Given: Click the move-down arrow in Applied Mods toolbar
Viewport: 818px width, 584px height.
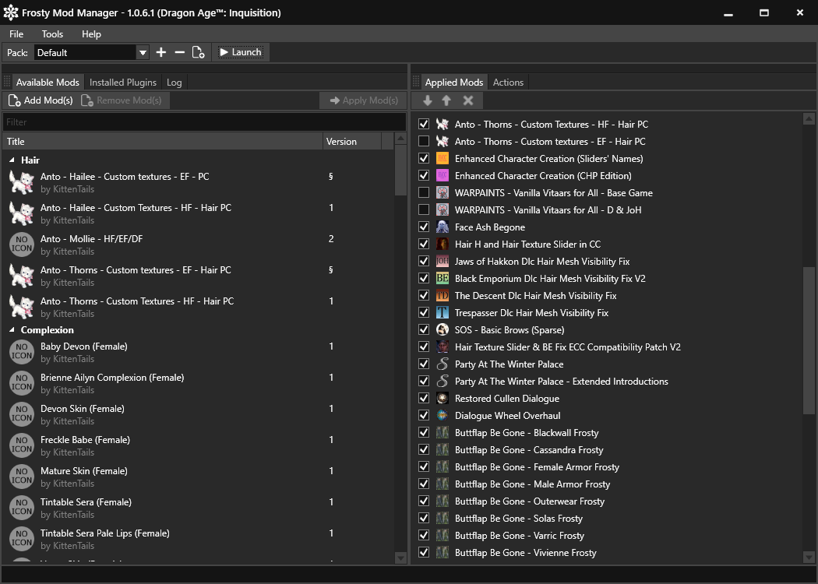Looking at the screenshot, I should click(428, 100).
